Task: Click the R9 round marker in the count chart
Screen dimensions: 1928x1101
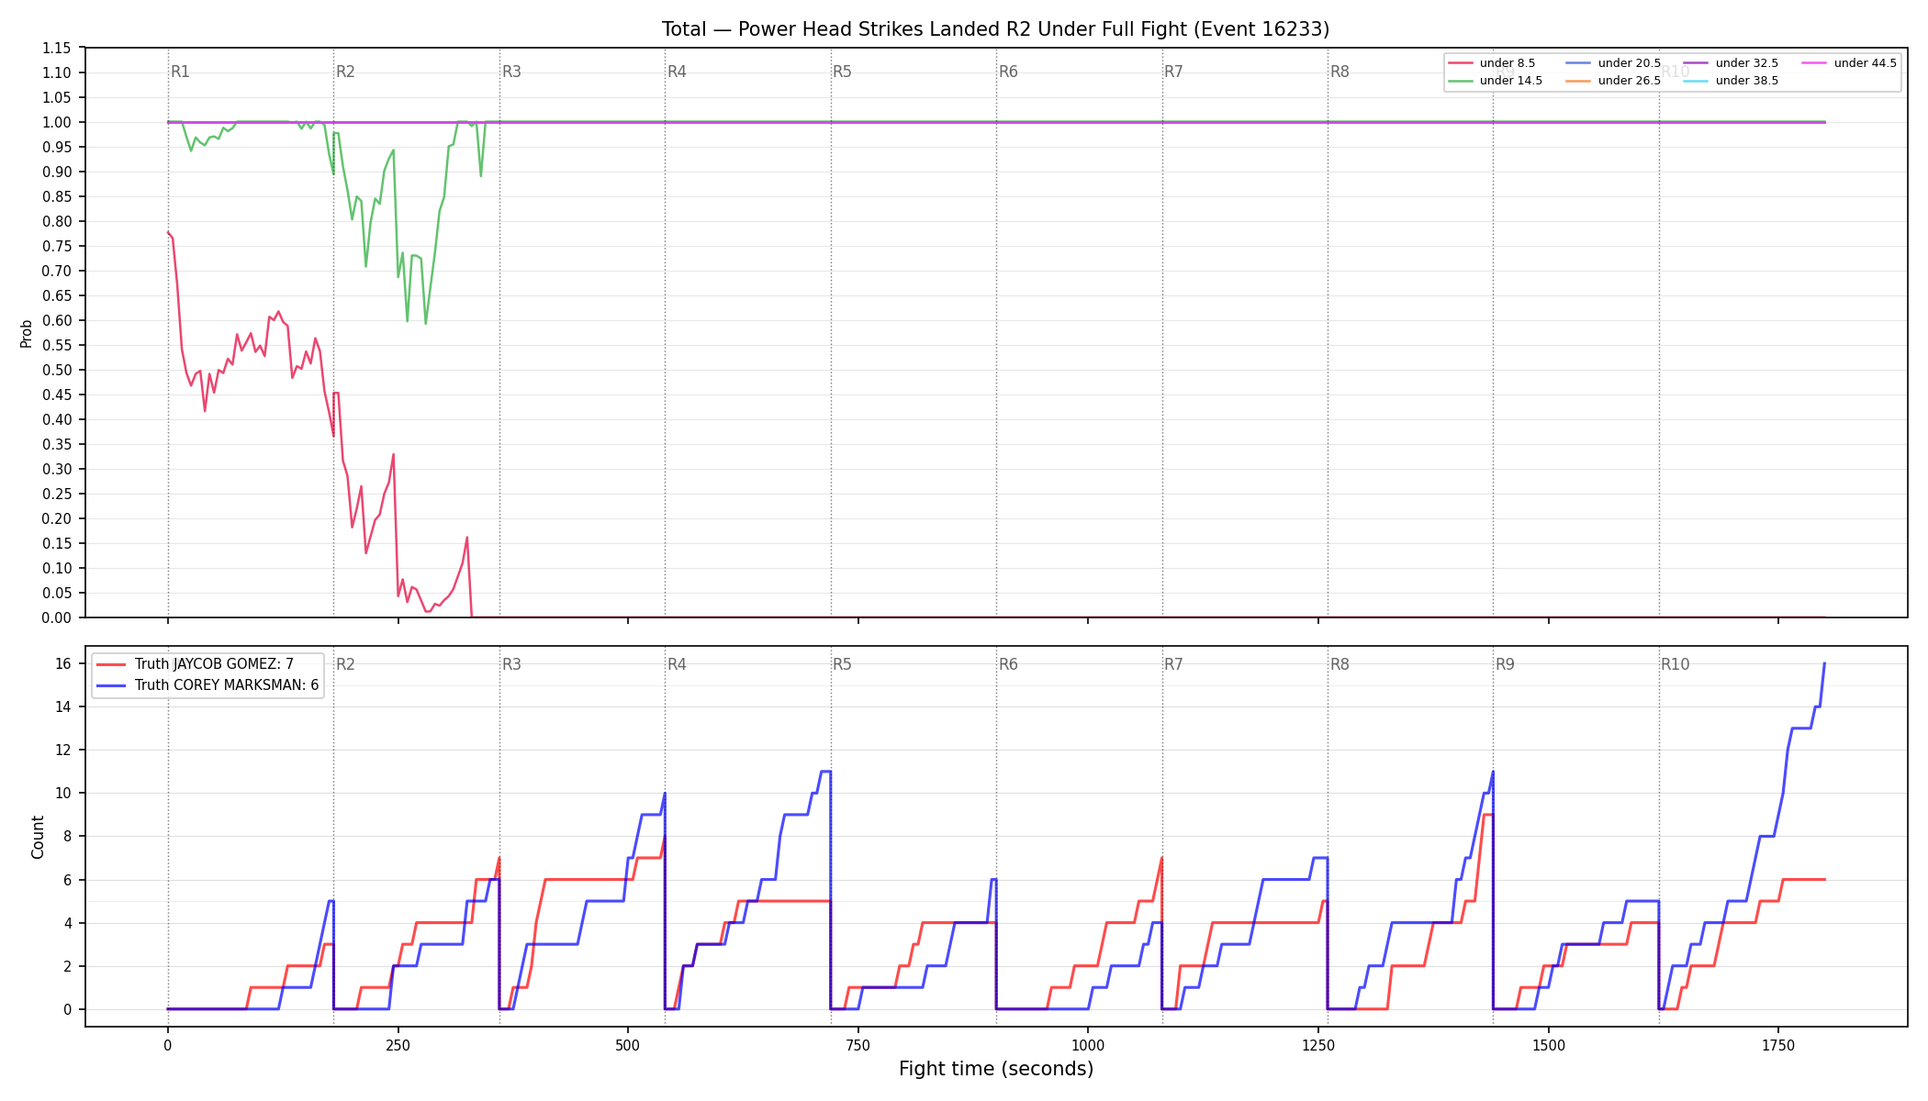Action: coord(1505,664)
